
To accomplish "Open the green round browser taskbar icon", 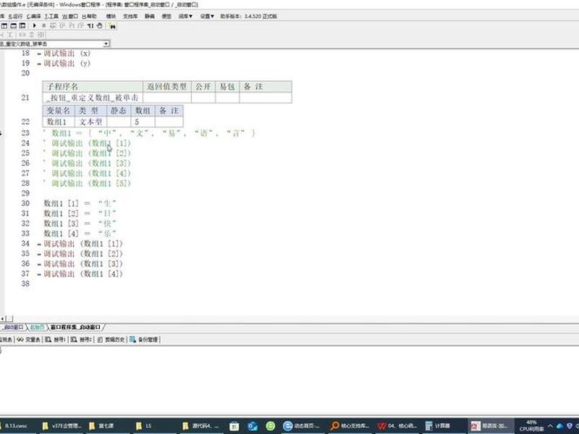I will [270, 426].
